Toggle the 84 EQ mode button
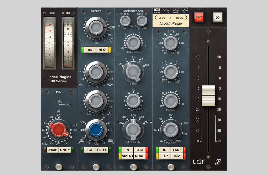The image size is (268, 175). 90,50
